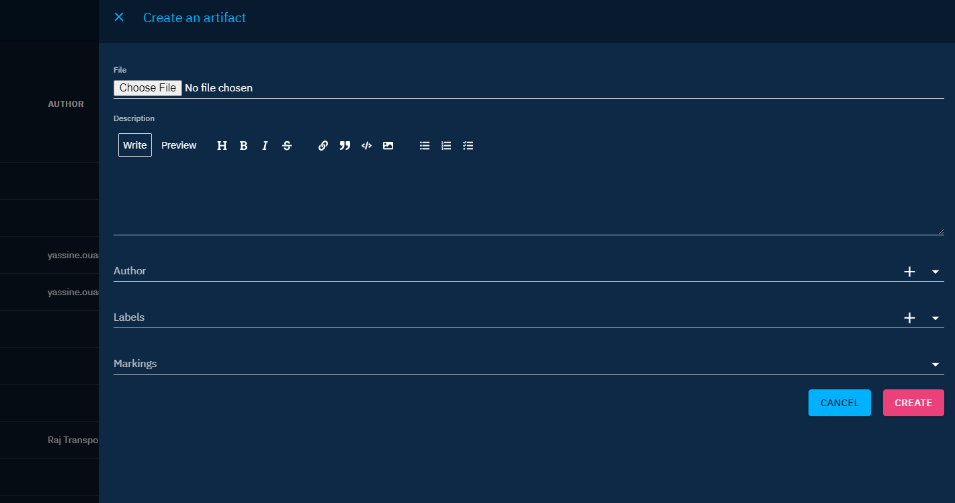
Task: Apply italic formatting icon
Action: point(265,145)
